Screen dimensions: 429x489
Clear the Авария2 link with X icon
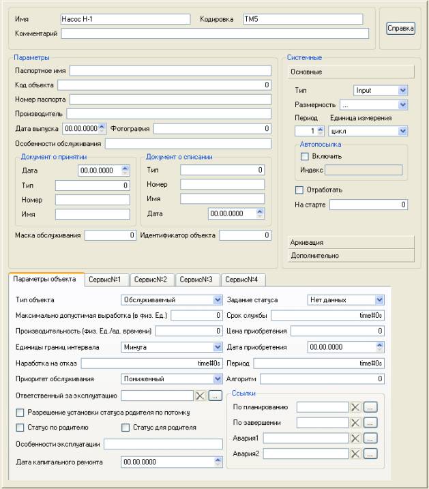[355, 454]
